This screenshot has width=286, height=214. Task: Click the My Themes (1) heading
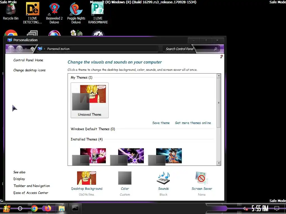tap(82, 77)
